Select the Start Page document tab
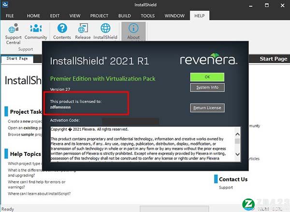 pyautogui.click(x=17, y=59)
